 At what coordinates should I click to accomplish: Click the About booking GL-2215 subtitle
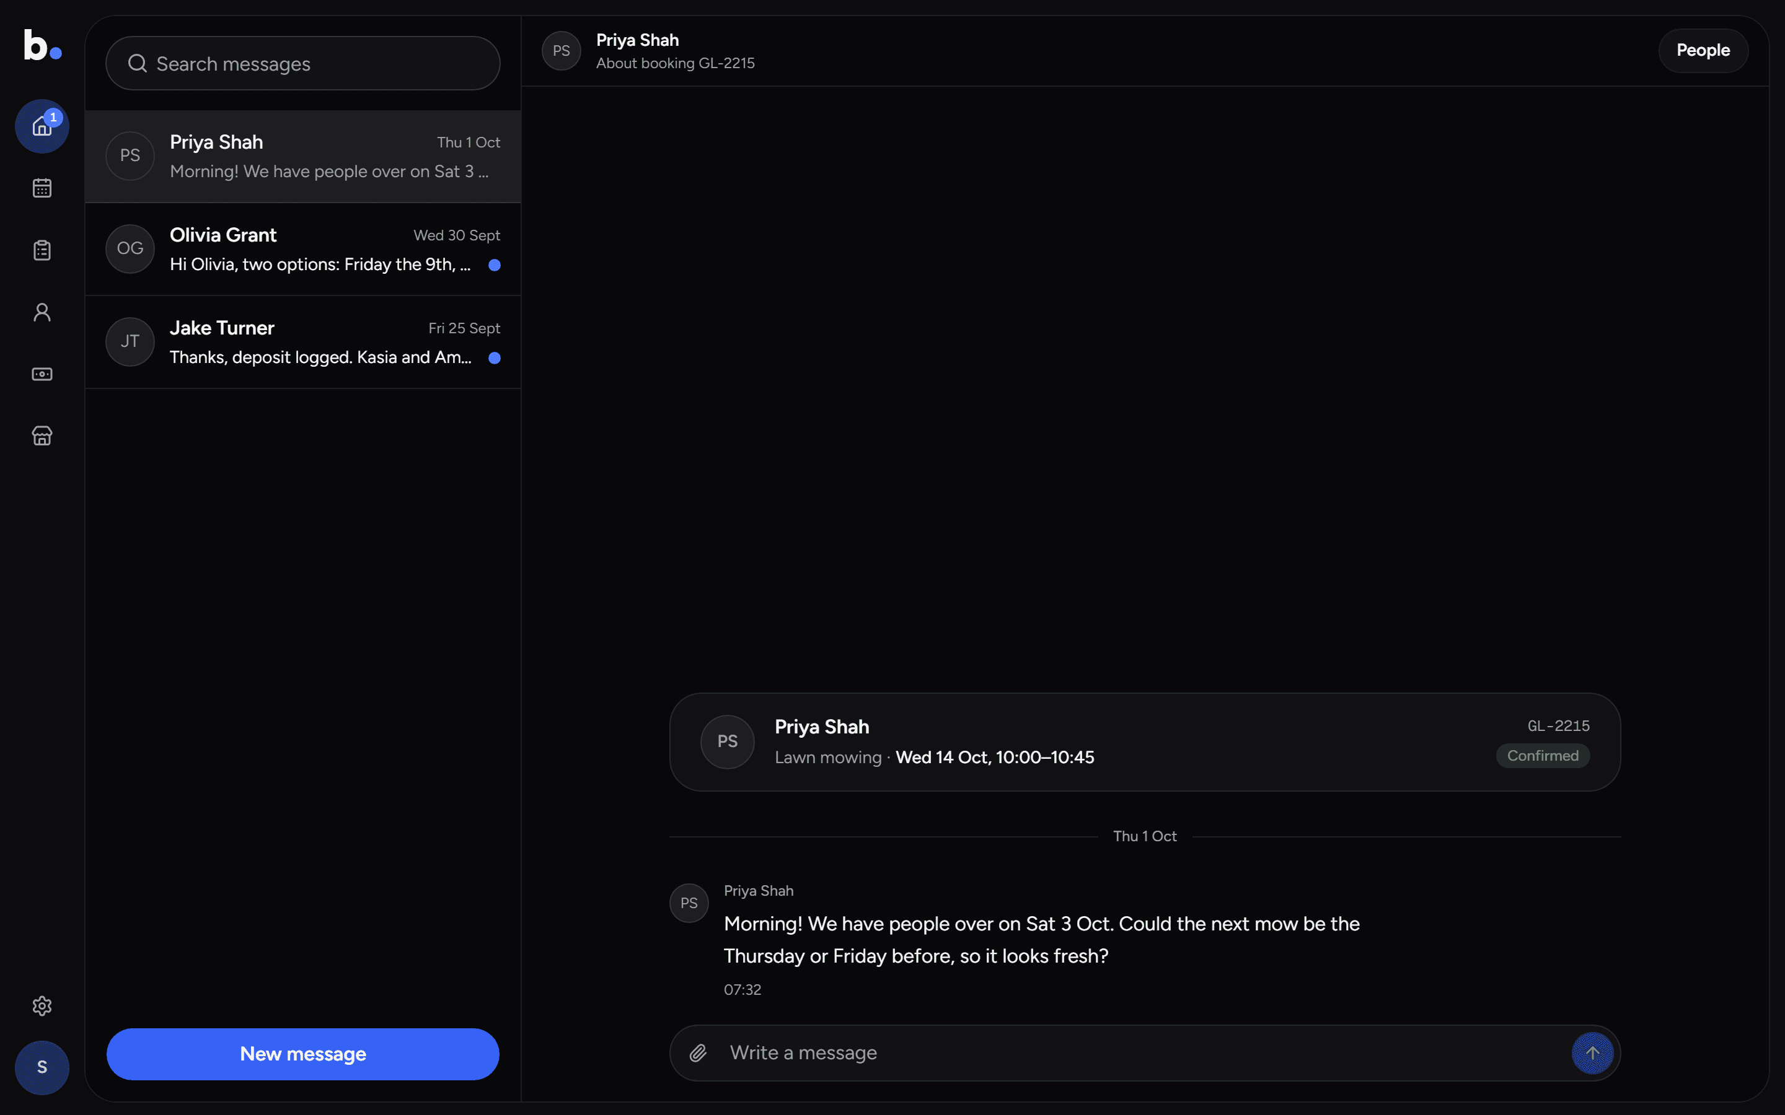pyautogui.click(x=675, y=63)
